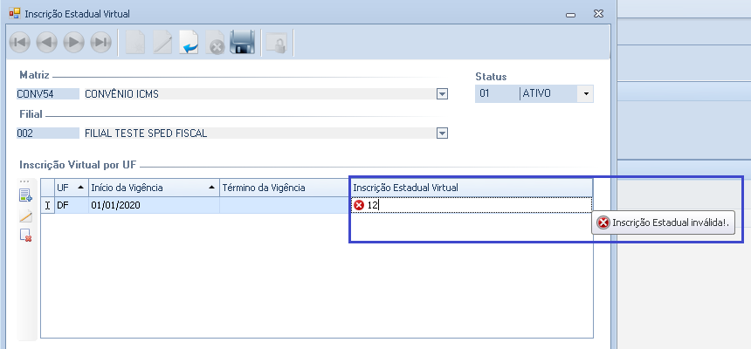Open the Status ATIVO dropdown

[x=586, y=94]
